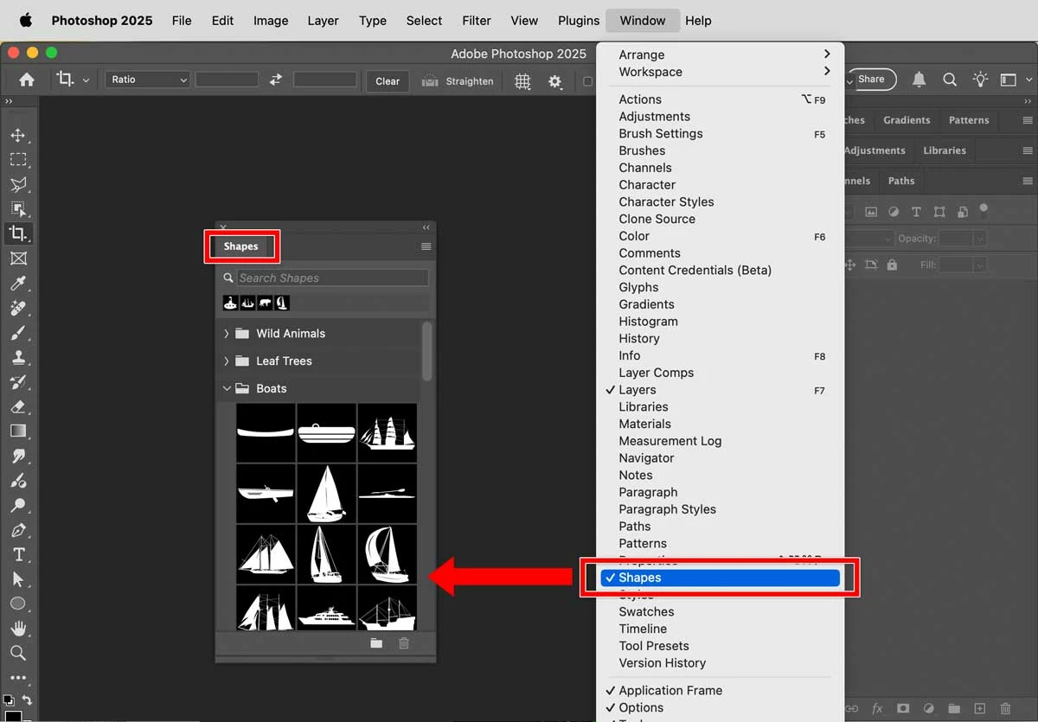The image size is (1038, 722).
Task: Open the Opacity dropdown arrow
Action: coord(980,239)
